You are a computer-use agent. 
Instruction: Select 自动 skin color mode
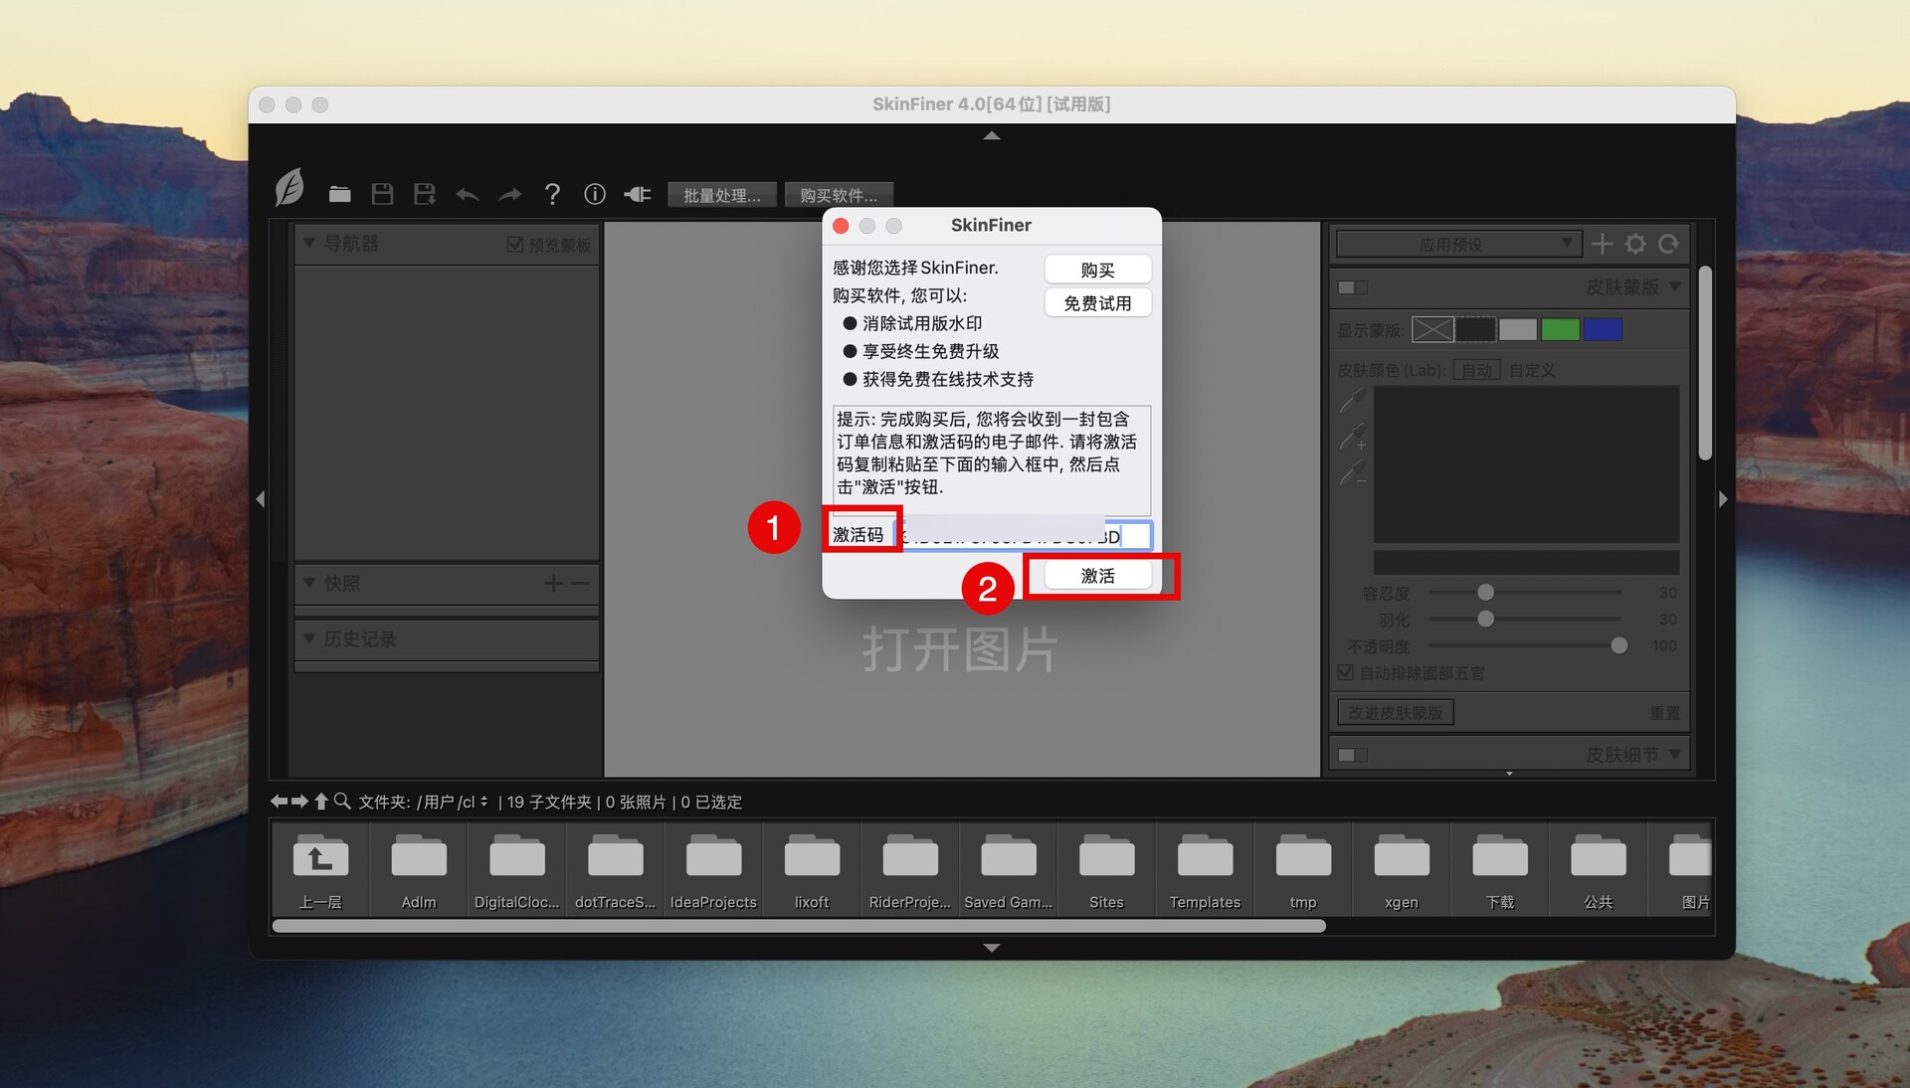pyautogui.click(x=1477, y=370)
